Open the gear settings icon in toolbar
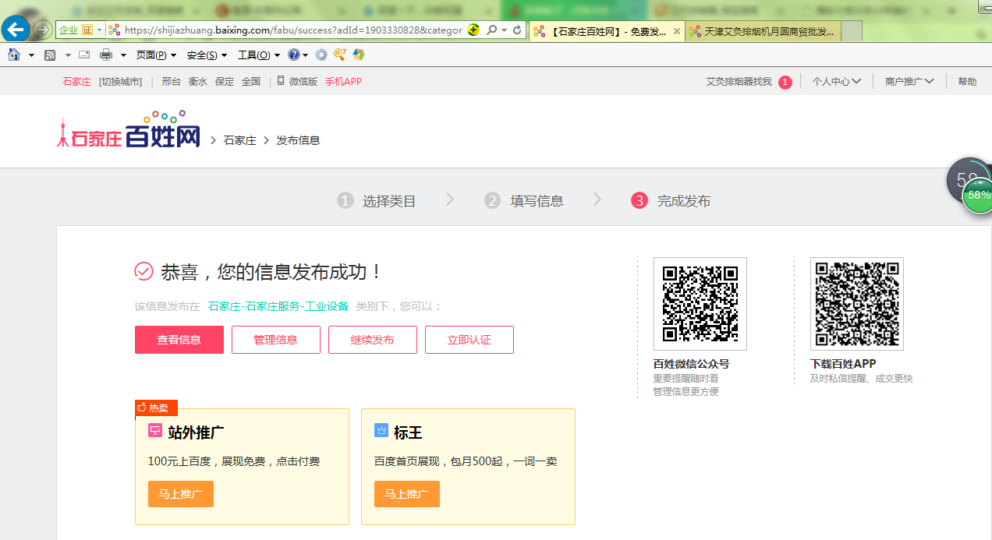992x540 pixels. [x=321, y=55]
